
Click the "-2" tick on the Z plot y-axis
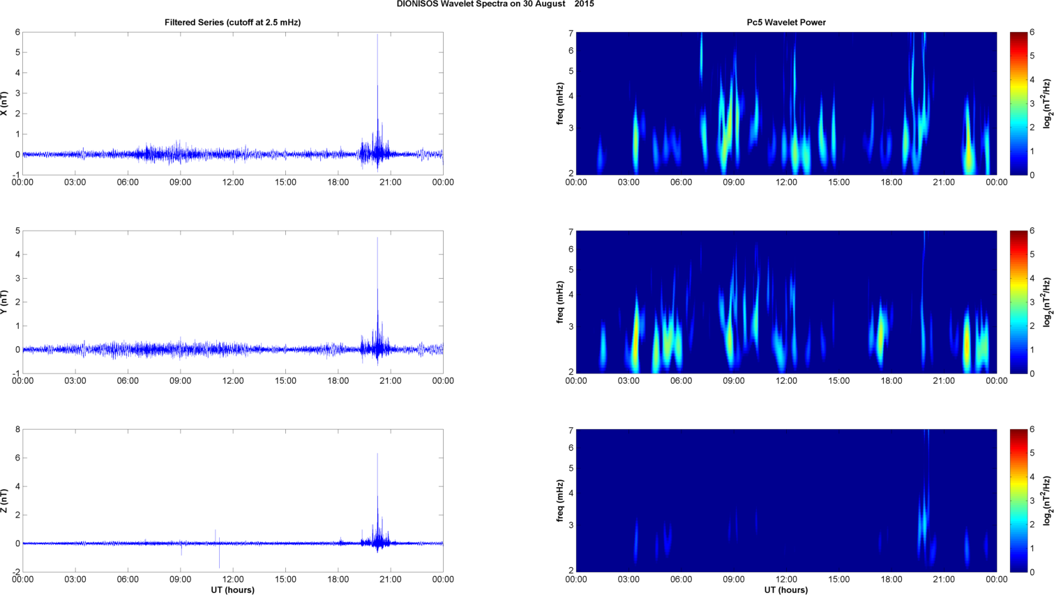tap(16, 572)
